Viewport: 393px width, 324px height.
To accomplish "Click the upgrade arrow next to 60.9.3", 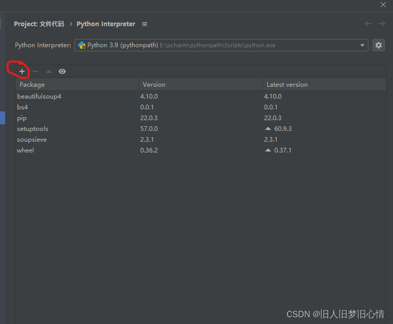I will tap(268, 128).
